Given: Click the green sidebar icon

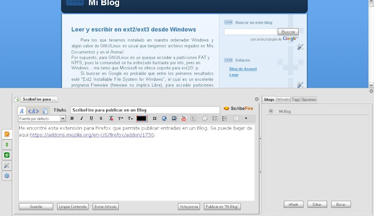Looking at the screenshot, I should [7, 155].
